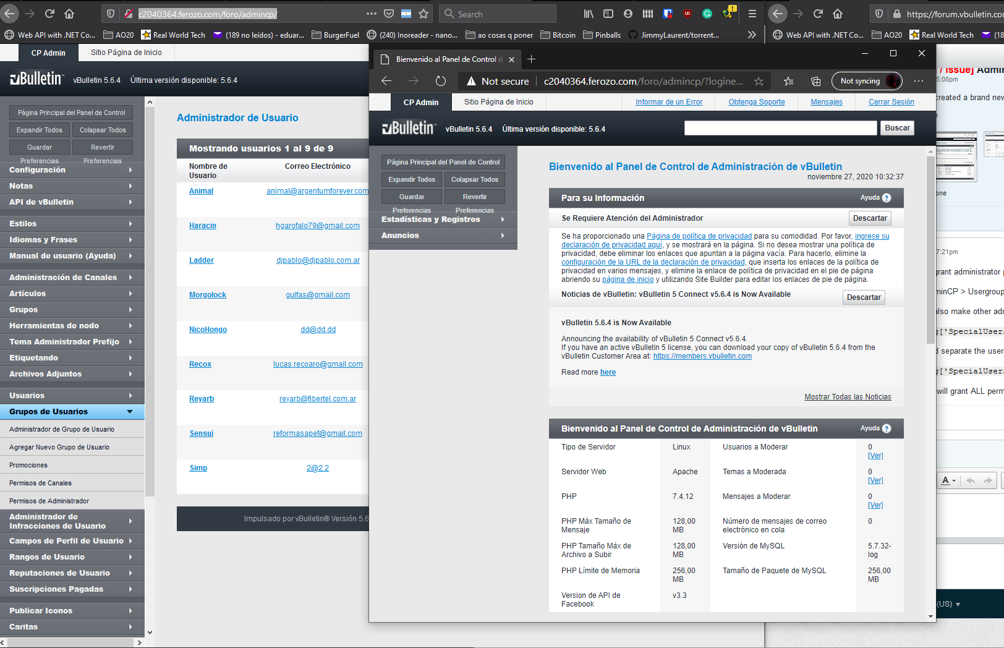
Task: Open Firefox page actions three-dot menu
Action: [372, 14]
